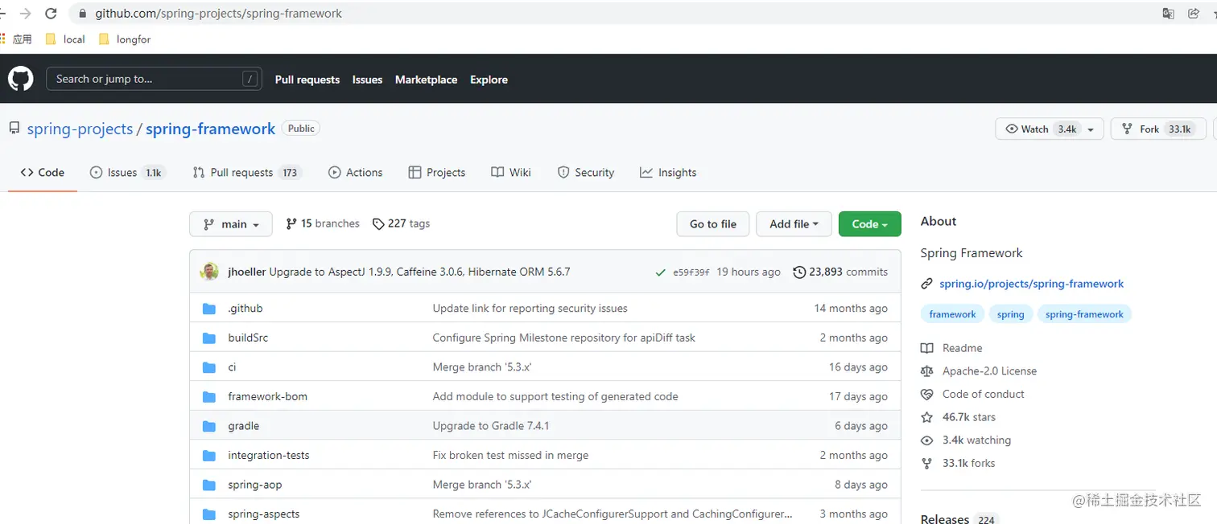Open the Code of conduct link
This screenshot has height=524, width=1217.
click(983, 394)
